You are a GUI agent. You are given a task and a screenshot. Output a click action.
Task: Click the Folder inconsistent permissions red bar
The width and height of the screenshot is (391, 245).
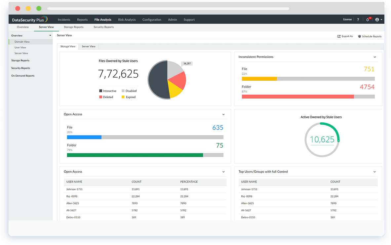click(297, 97)
